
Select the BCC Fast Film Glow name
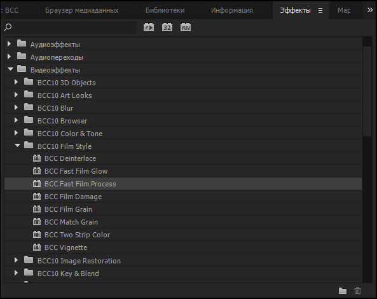(76, 171)
